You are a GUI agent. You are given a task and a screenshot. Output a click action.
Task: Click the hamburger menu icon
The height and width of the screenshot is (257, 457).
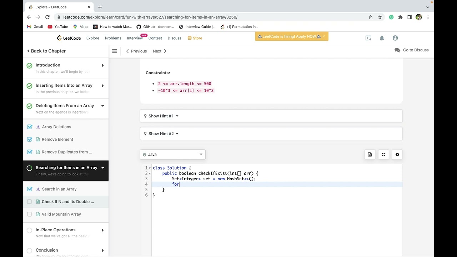pyautogui.click(x=115, y=51)
